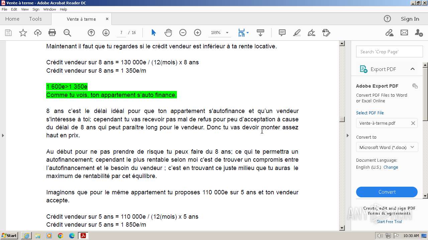Open the find text magnifier tool
Screen dimensions: 428x240
click(67, 33)
